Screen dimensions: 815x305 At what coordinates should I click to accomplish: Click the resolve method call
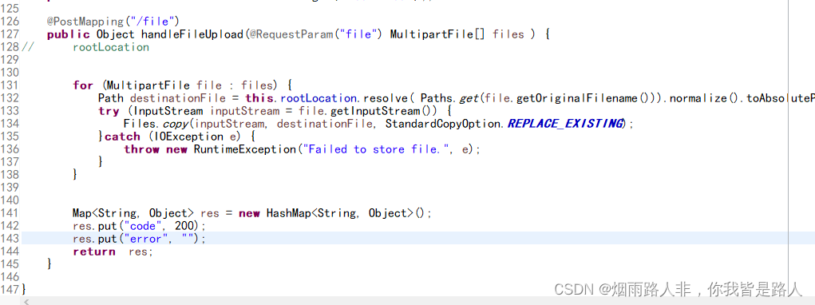(x=387, y=98)
